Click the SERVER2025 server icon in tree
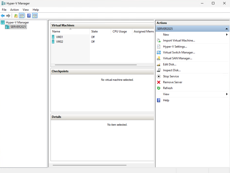Image resolution: width=230 pixels, height=173 pixels. point(7,27)
